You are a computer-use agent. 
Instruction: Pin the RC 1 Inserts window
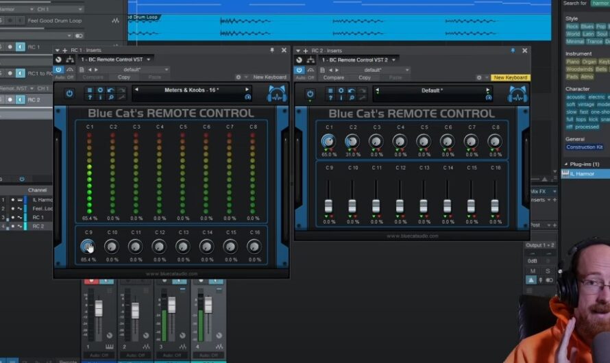click(272, 50)
